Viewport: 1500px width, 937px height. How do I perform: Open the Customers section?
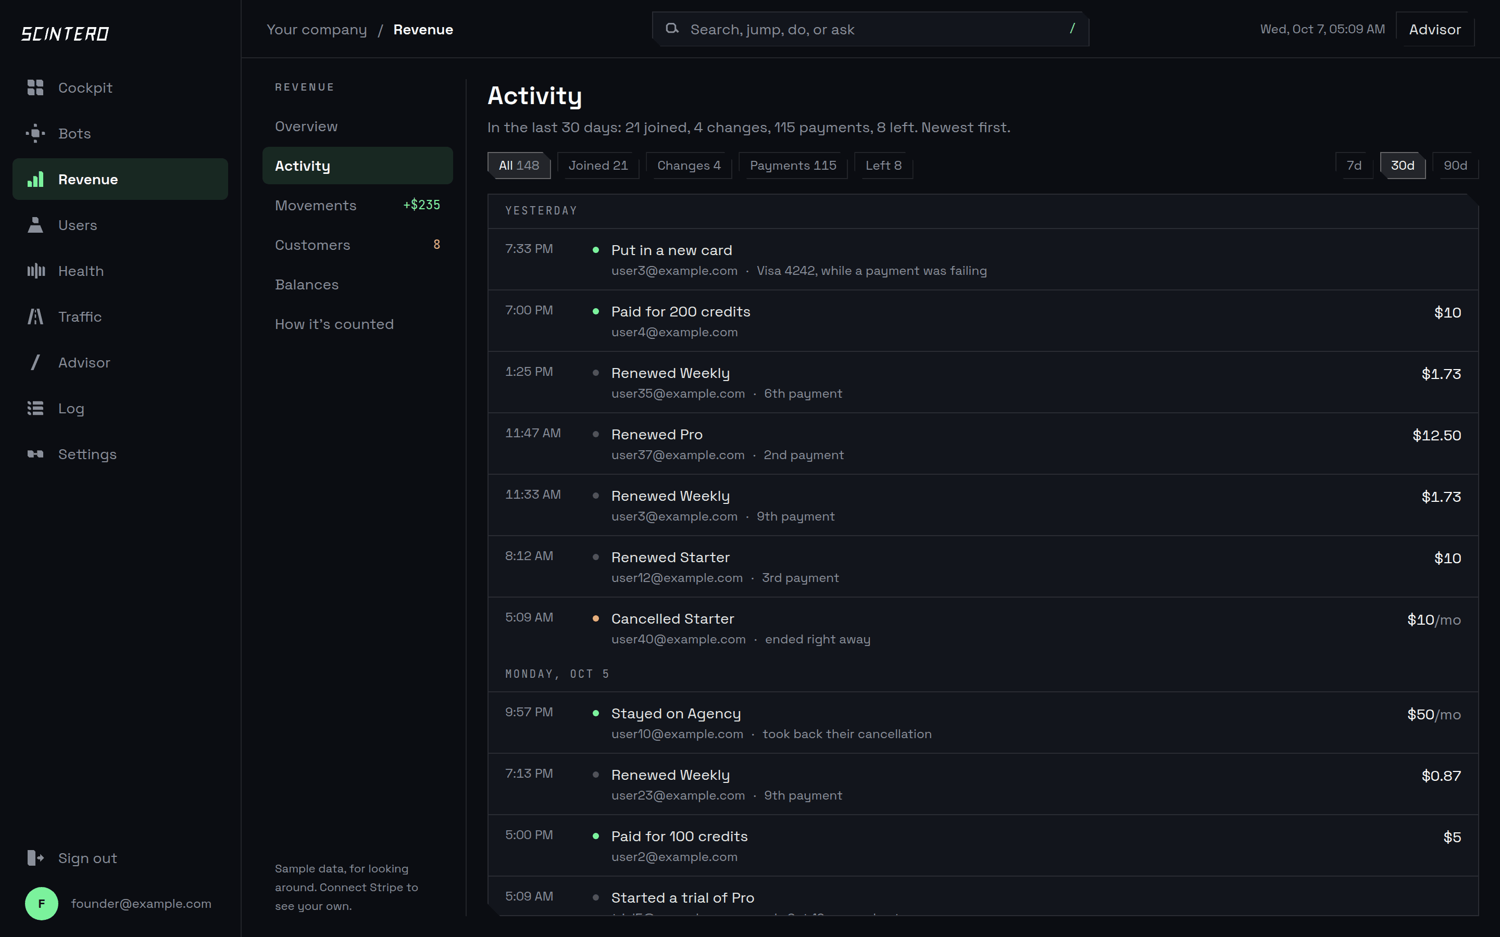pos(358,245)
